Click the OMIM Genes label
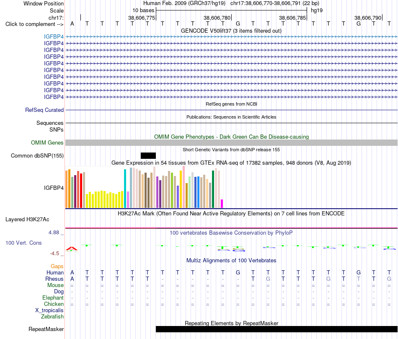Viewport: 398px width, 339px height. click(x=47, y=143)
